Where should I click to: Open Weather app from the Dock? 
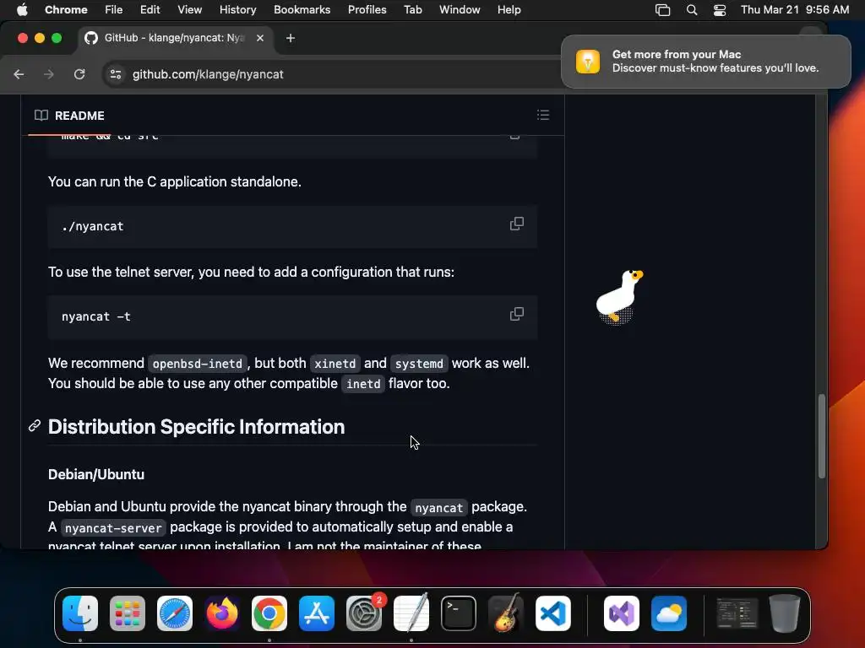[x=669, y=613]
